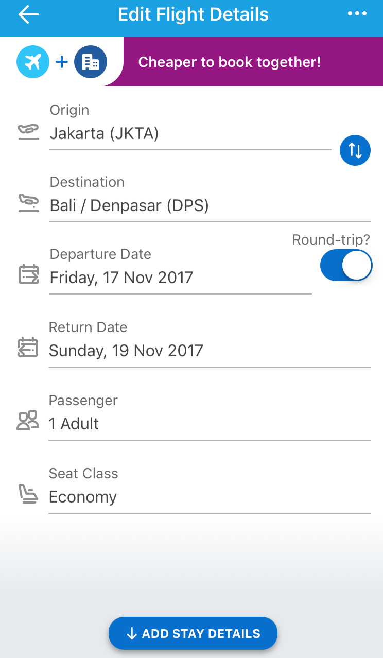Screen dimensions: 383x658
Task: Pick return date Sunday, 19 Nov 2017
Action: [x=209, y=351]
